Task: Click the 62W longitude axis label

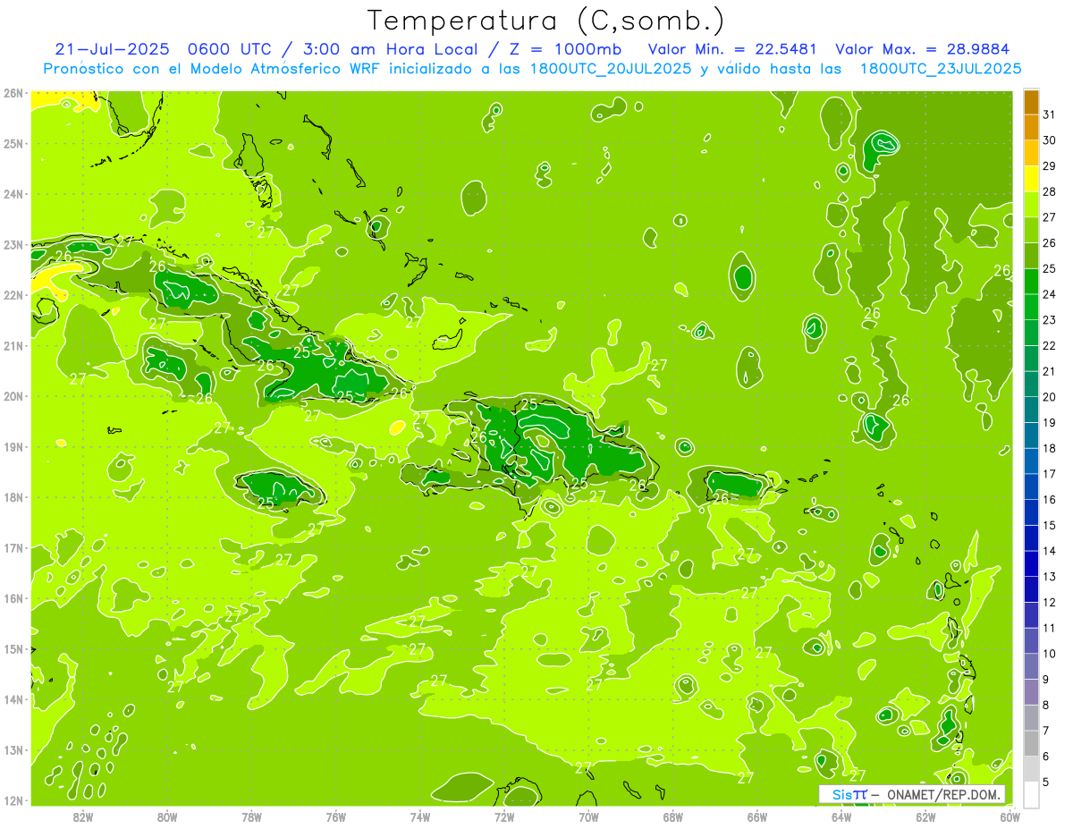Action: click(x=925, y=817)
